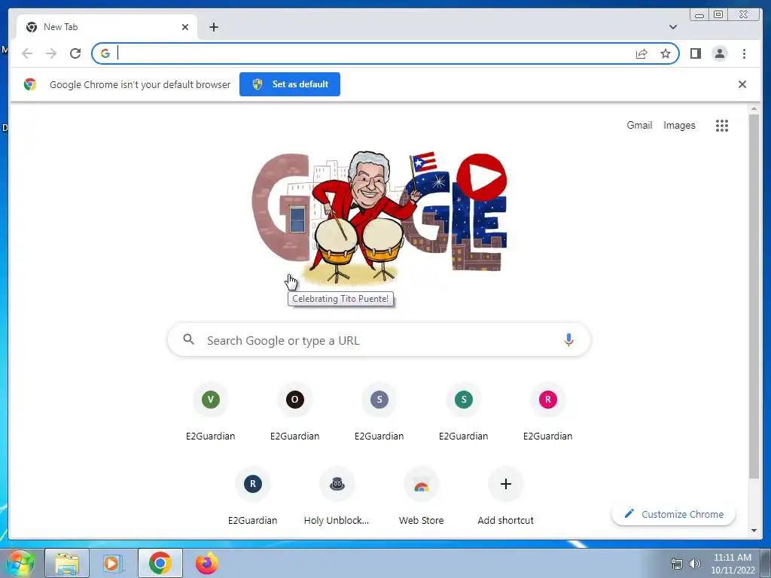Expand the tab search chevron

click(x=672, y=27)
